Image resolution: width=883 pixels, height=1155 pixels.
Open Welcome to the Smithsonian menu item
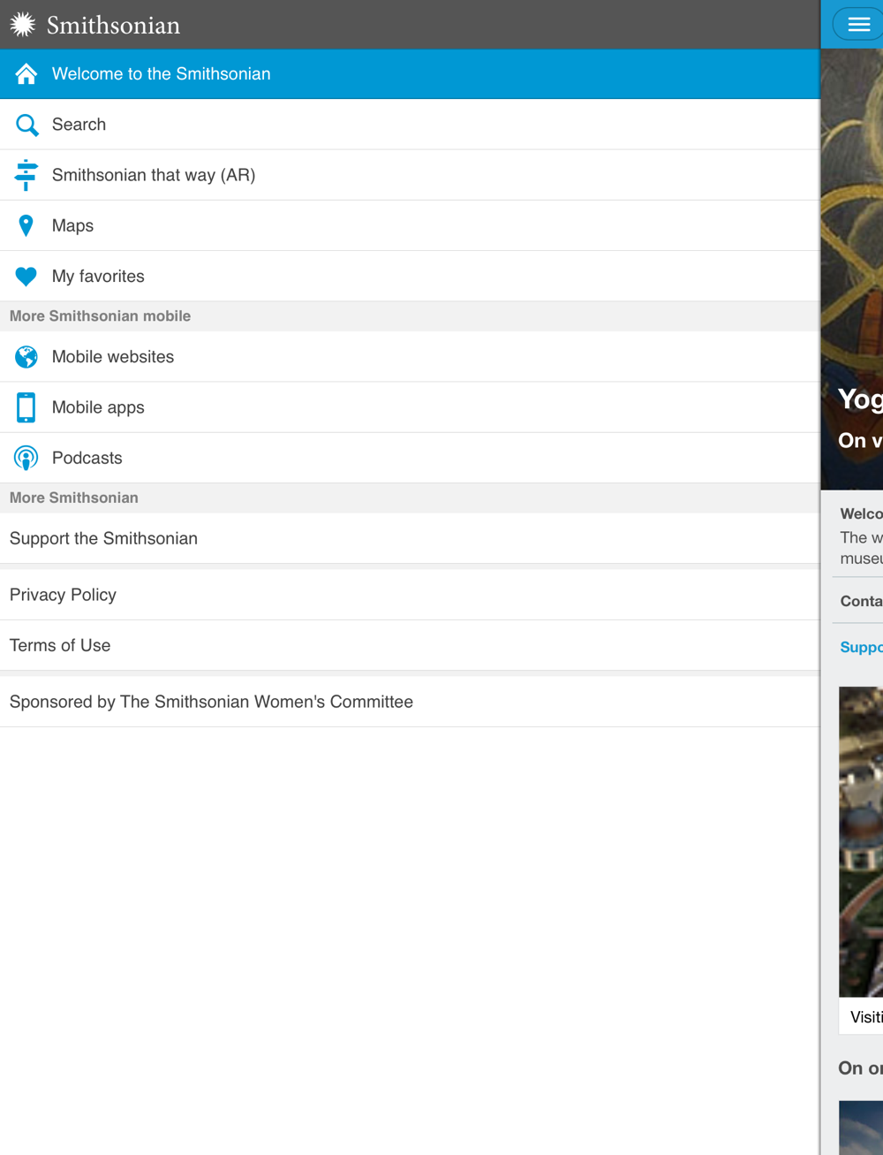click(161, 74)
